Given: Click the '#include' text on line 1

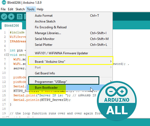Looking at the screenshot, I should tap(17, 32).
